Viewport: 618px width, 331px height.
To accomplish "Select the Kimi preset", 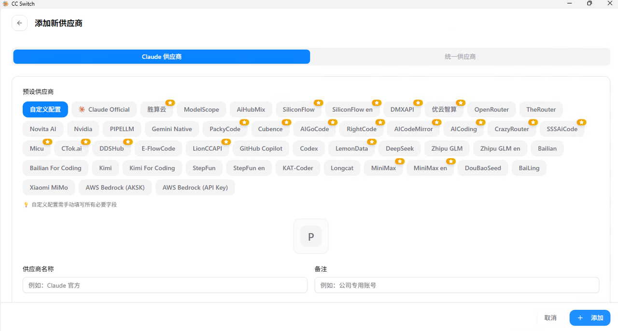I will (x=106, y=168).
